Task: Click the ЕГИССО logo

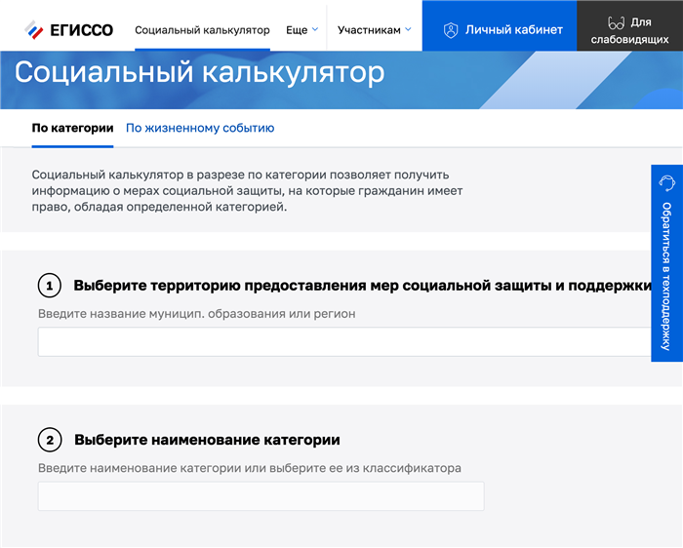Action: (69, 30)
